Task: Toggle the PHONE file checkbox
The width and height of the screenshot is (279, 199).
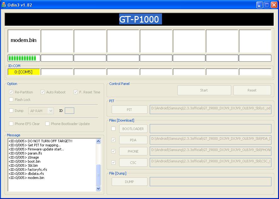Action: (113, 151)
